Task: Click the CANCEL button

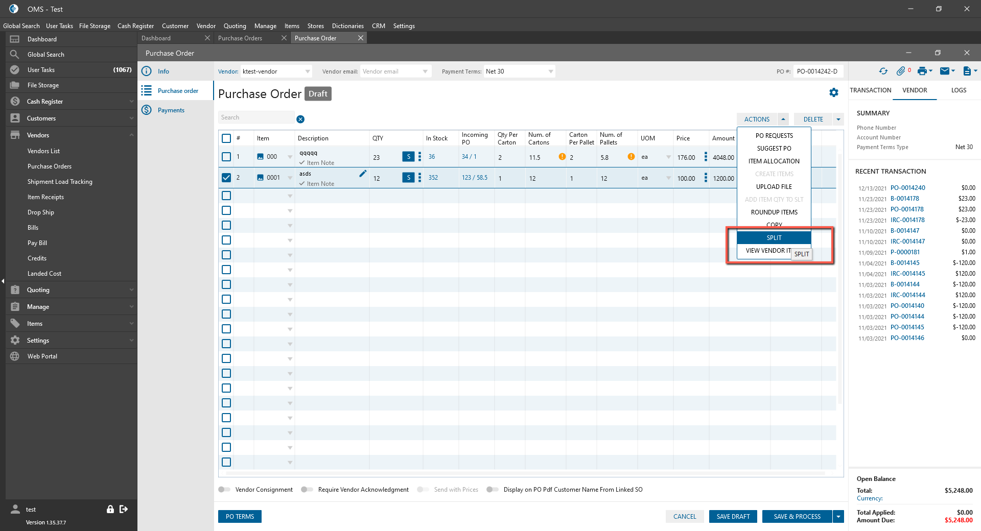Action: (685, 517)
